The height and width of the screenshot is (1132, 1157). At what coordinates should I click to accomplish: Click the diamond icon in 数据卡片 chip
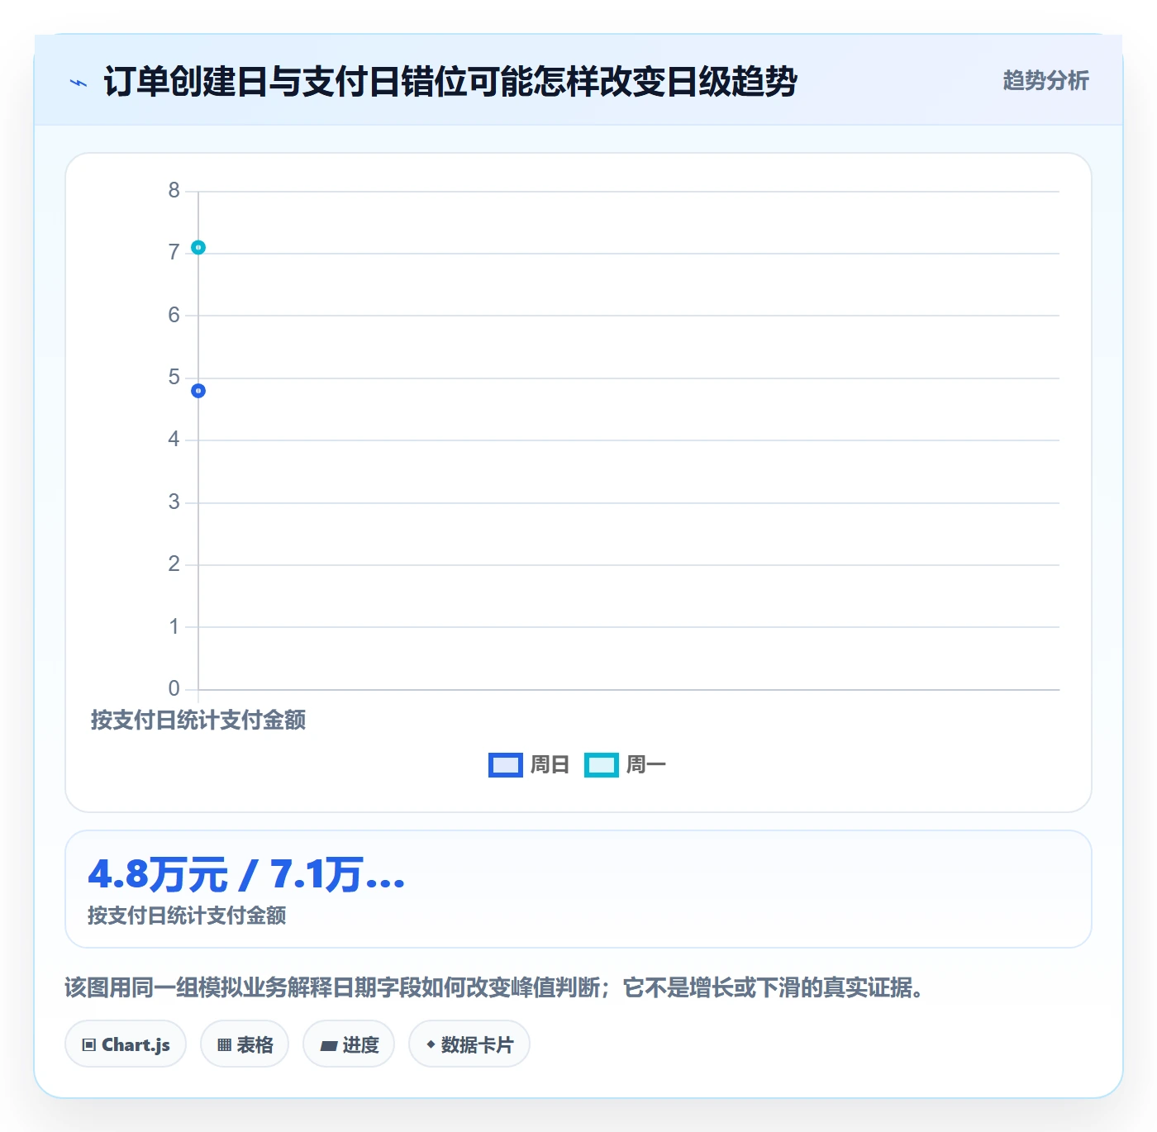tap(431, 1044)
